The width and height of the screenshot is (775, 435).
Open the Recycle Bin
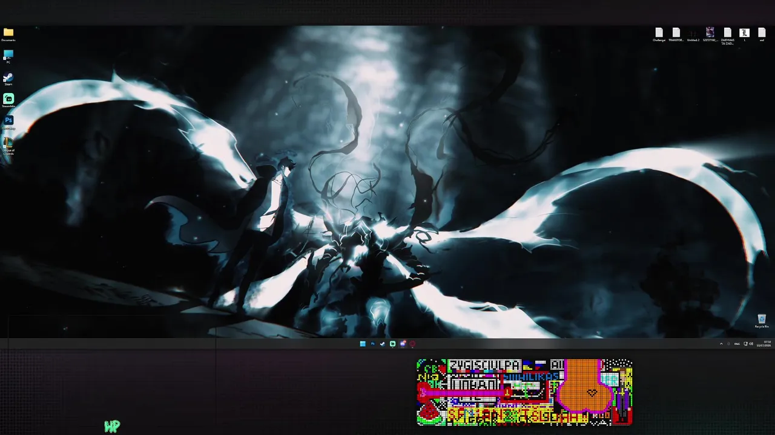(762, 321)
